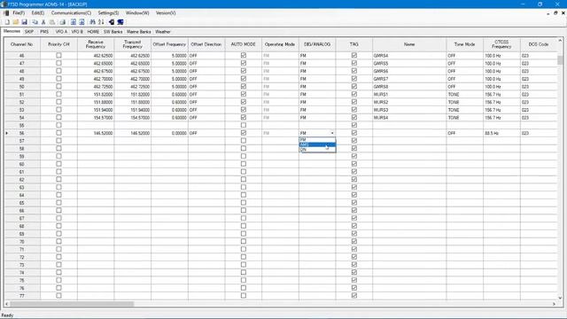Choose AMS in the open dropdown list

[317, 144]
